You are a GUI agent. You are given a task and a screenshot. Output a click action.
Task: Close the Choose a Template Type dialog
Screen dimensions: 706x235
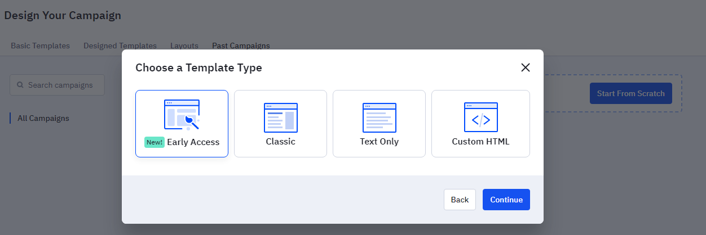(526, 67)
